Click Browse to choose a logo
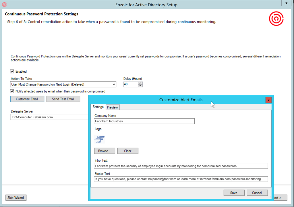The width and height of the screenshot is (294, 207). (x=105, y=151)
